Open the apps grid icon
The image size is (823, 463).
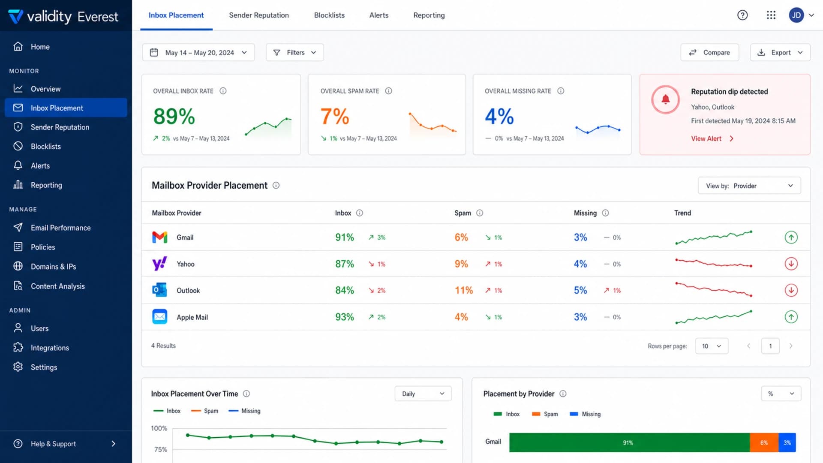tap(771, 15)
